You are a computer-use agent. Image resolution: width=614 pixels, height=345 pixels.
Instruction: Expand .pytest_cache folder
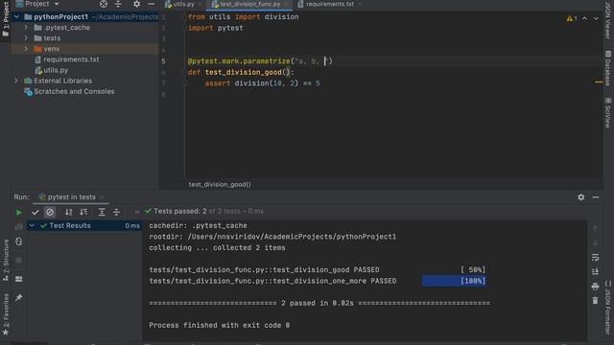coord(26,28)
